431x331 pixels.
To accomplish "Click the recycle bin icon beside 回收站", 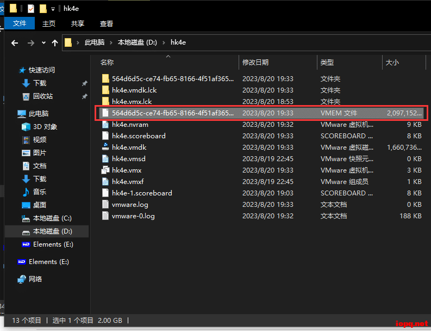I will pos(26,96).
